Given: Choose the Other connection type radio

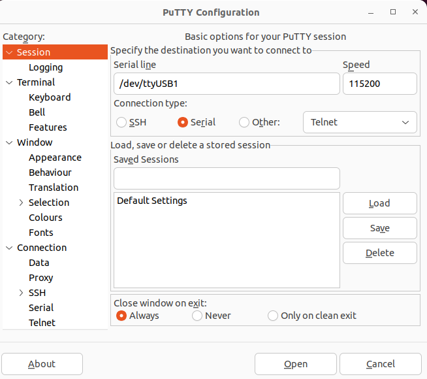Looking at the screenshot, I should [244, 122].
